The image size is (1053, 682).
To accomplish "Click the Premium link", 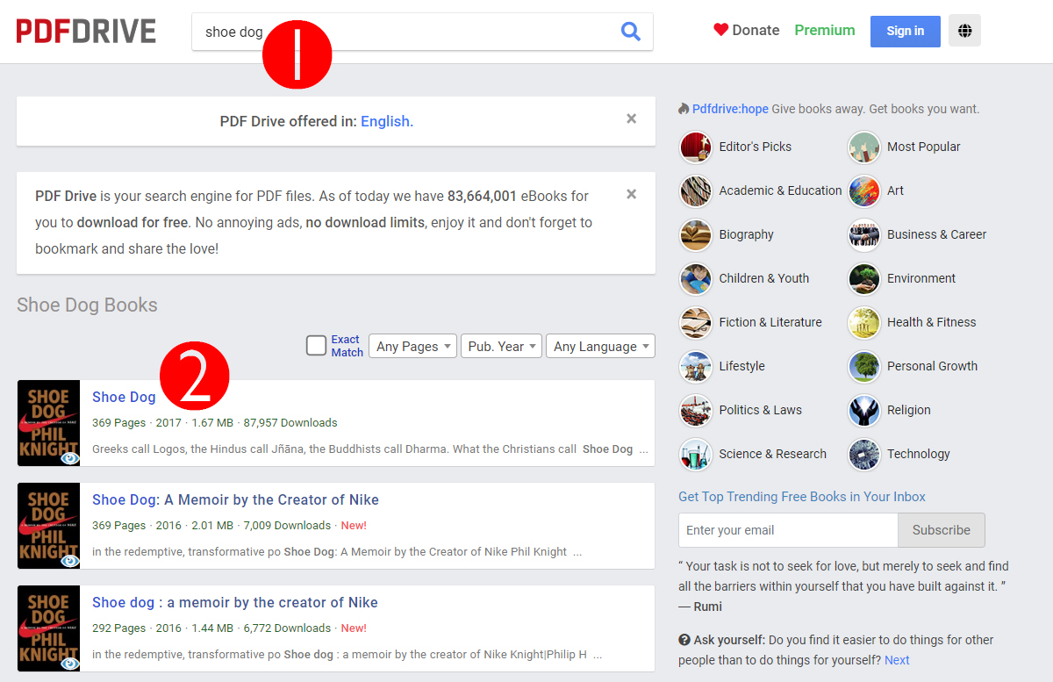I will [825, 30].
